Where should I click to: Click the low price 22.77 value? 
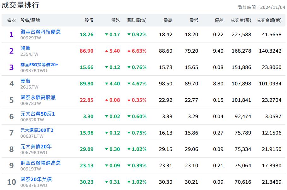click(x=191, y=100)
